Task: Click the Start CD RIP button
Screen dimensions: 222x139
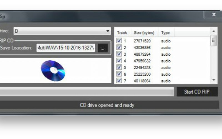Action: (x=197, y=92)
